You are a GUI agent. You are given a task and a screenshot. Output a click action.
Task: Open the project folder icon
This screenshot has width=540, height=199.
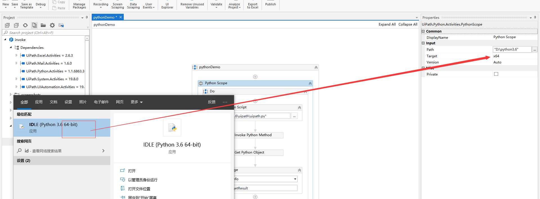coord(43,25)
